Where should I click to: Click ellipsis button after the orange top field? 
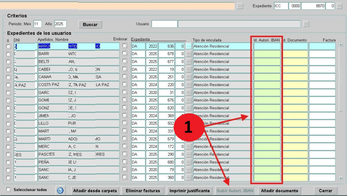pyautogui.click(x=240, y=6)
